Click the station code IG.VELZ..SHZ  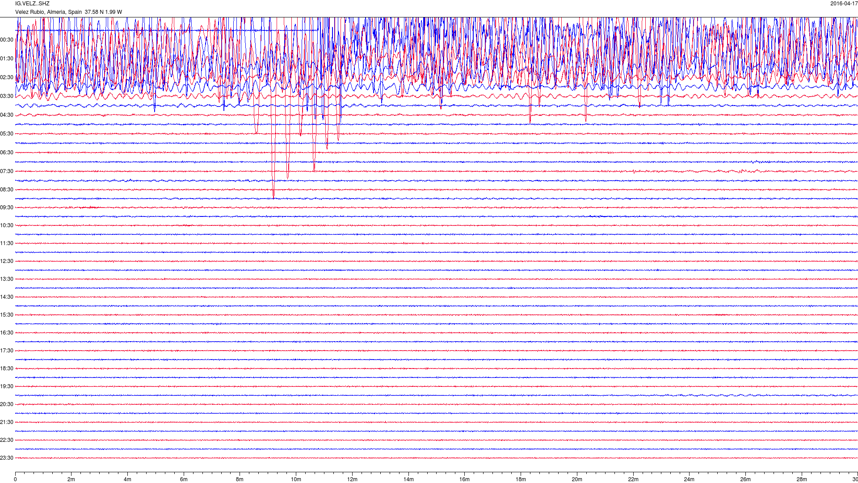[x=32, y=4]
